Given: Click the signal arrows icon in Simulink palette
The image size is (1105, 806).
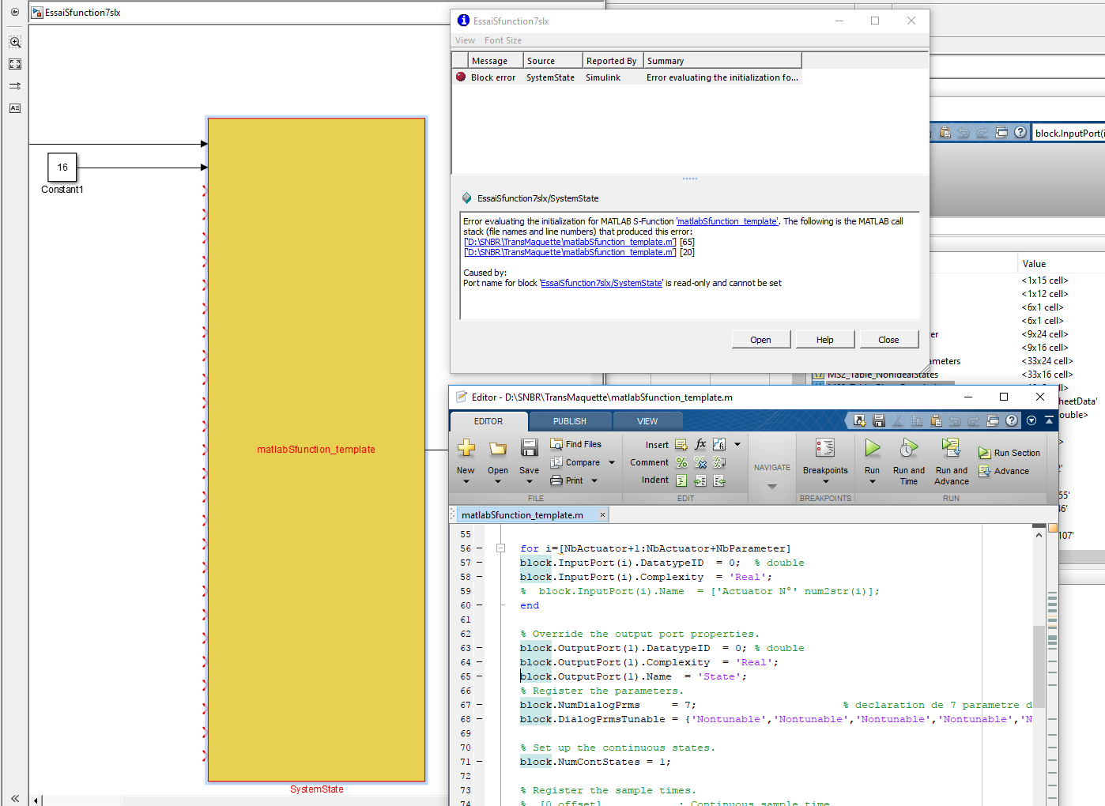Looking at the screenshot, I should [x=15, y=86].
